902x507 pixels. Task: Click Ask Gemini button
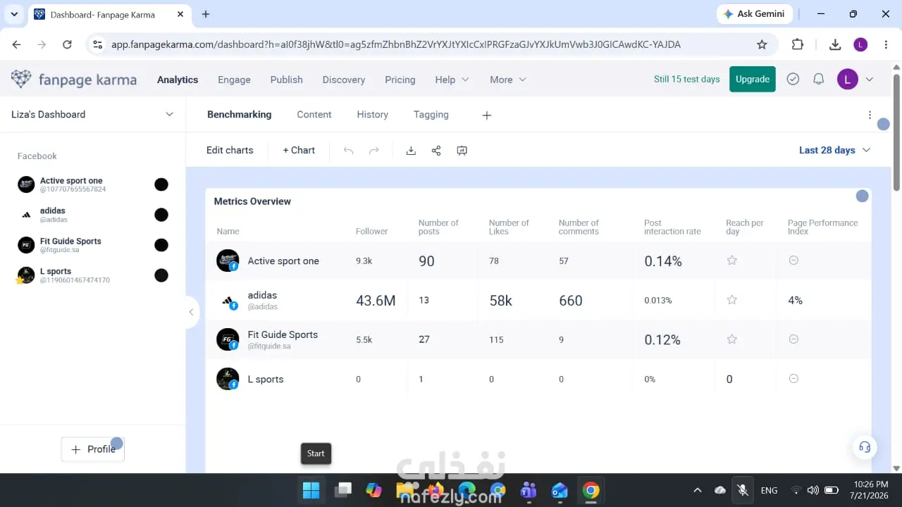click(x=755, y=14)
